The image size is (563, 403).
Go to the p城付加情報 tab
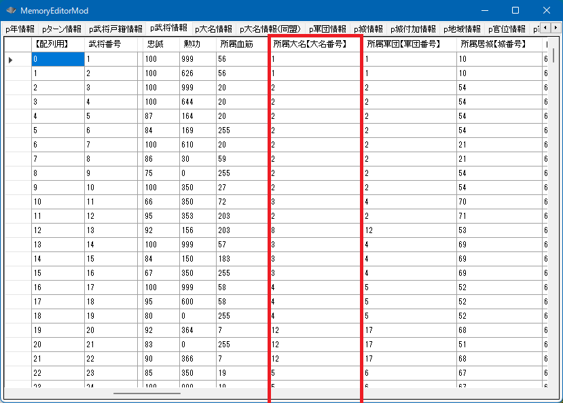tap(413, 29)
